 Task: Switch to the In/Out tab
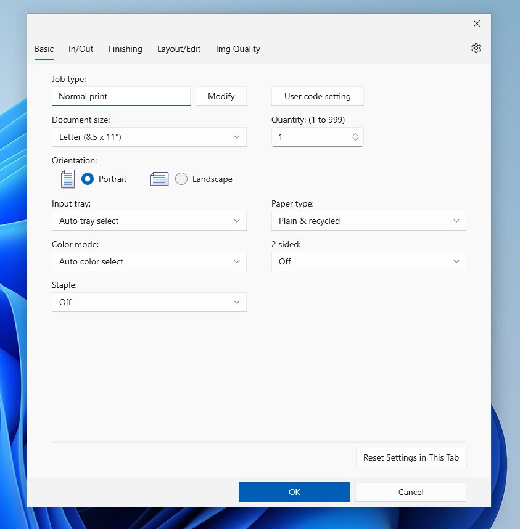(x=80, y=49)
